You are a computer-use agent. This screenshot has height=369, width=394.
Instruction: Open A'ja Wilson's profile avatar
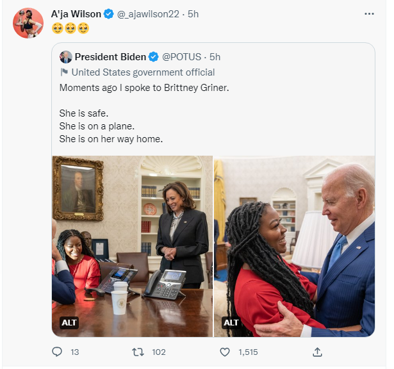pos(28,22)
